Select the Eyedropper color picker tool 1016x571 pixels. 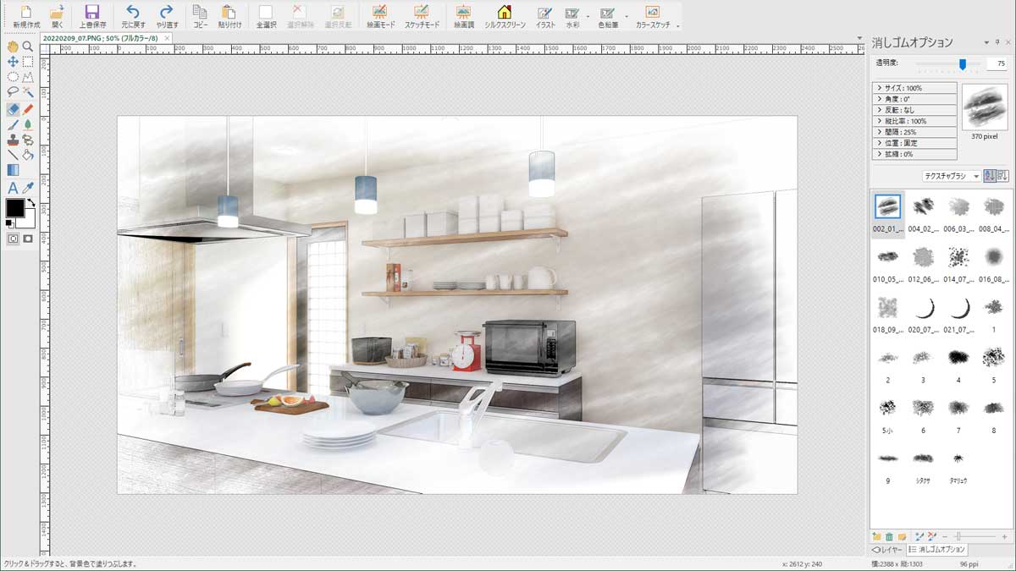28,188
